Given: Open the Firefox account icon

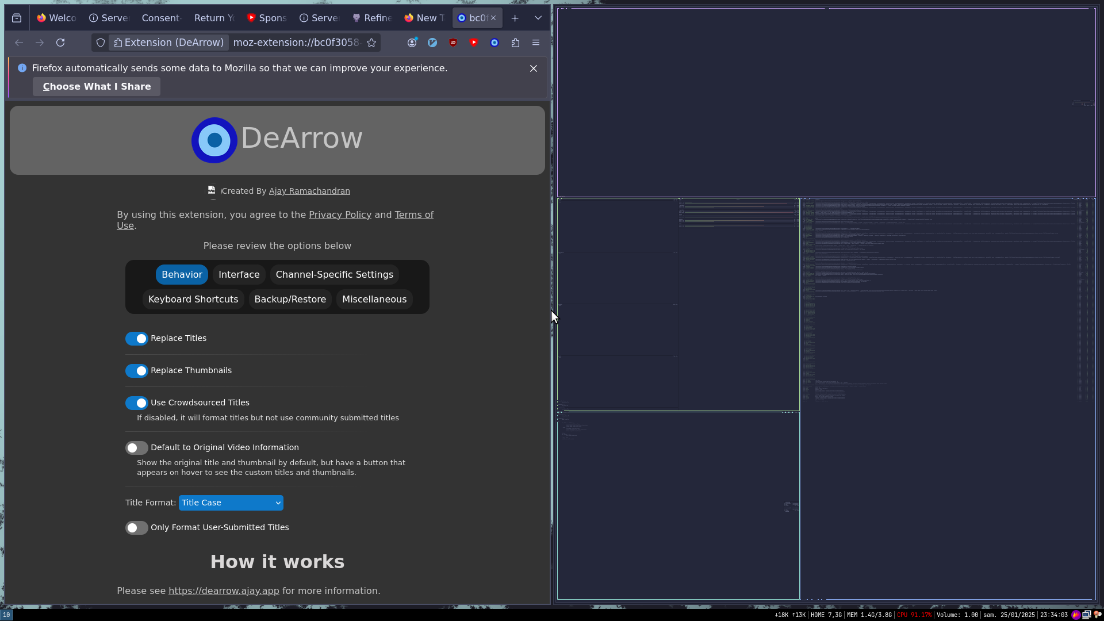Looking at the screenshot, I should click(412, 43).
